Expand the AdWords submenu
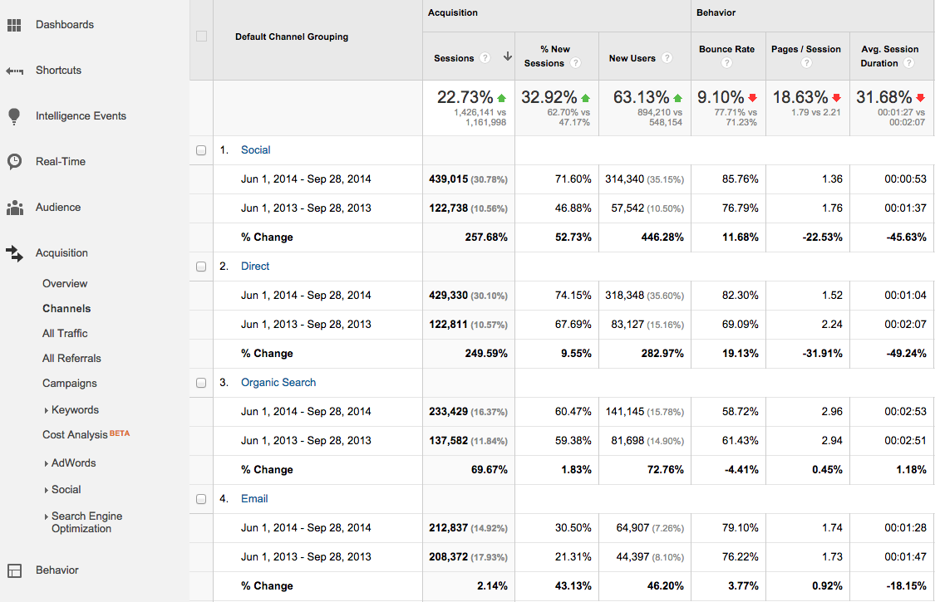 [46, 463]
